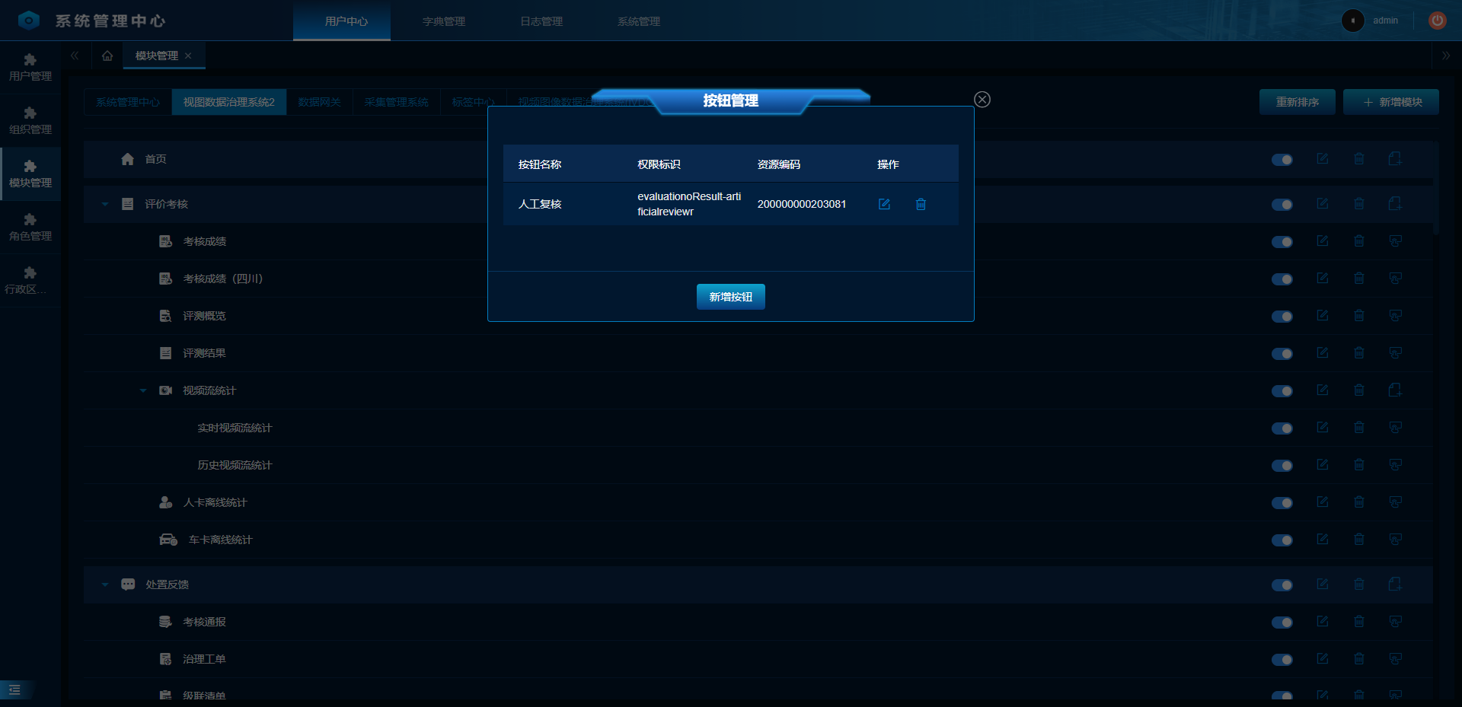Image resolution: width=1462 pixels, height=707 pixels.
Task: Toggle the 历史视频流统计 enable switch
Action: [1282, 466]
